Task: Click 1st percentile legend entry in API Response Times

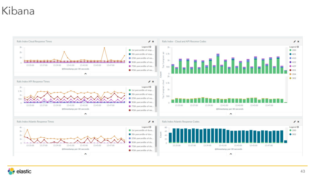Action: 142,90
